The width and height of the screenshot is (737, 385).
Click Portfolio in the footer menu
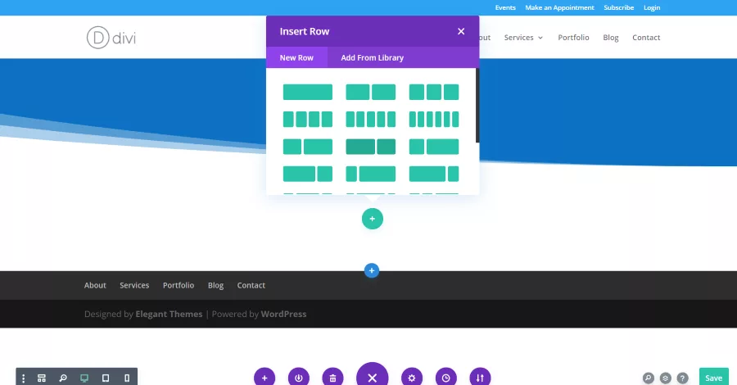point(179,285)
